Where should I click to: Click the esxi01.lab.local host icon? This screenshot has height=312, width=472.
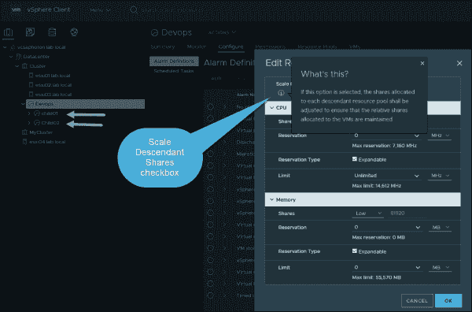pos(31,76)
